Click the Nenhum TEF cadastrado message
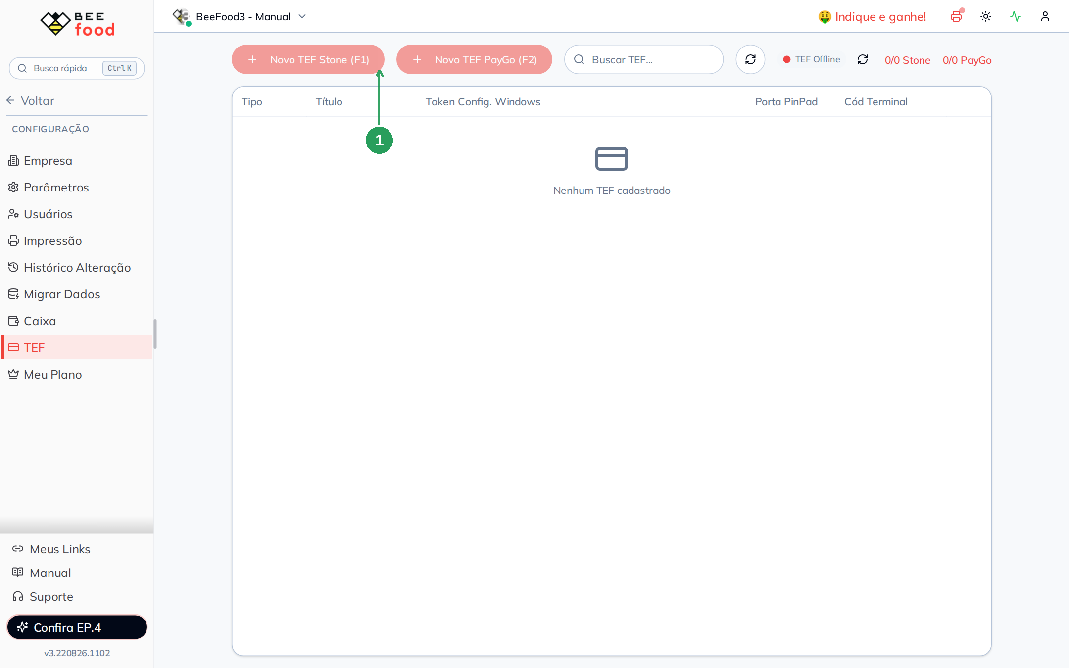Image resolution: width=1069 pixels, height=668 pixels. [612, 191]
